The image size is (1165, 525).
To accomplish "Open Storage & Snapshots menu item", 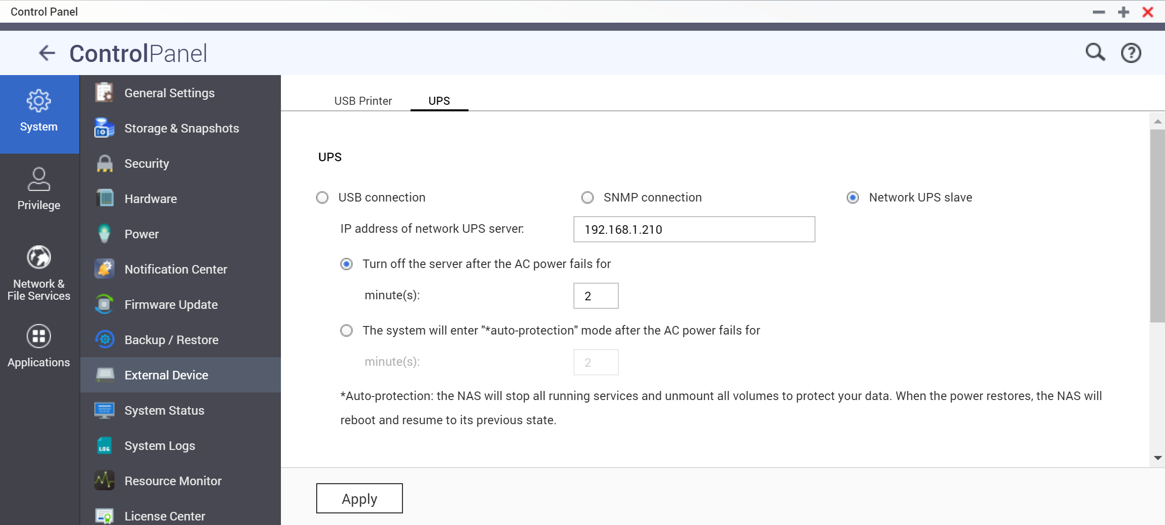I will (181, 128).
